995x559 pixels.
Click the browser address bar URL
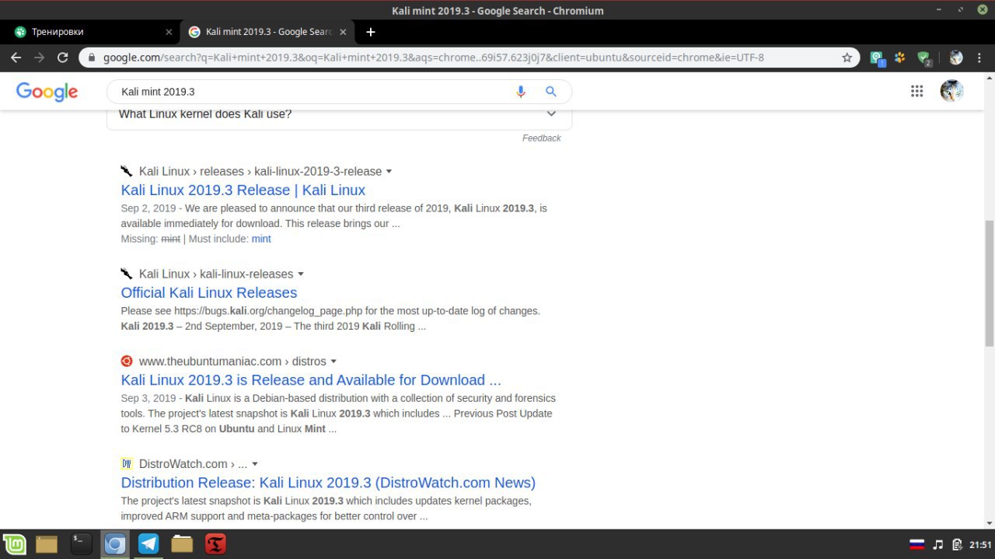[x=434, y=58]
